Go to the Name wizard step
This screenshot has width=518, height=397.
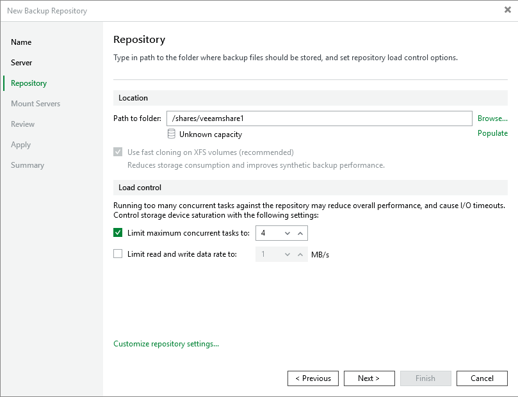21,42
